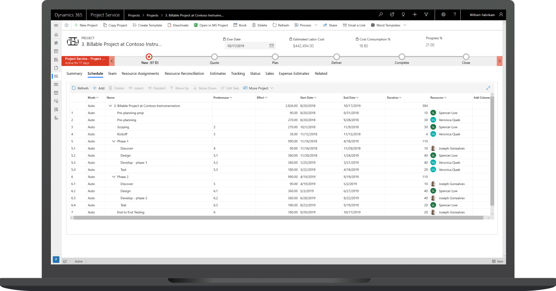Select the Close stage circle
This screenshot has width=556, height=291.
pyautogui.click(x=466, y=57)
